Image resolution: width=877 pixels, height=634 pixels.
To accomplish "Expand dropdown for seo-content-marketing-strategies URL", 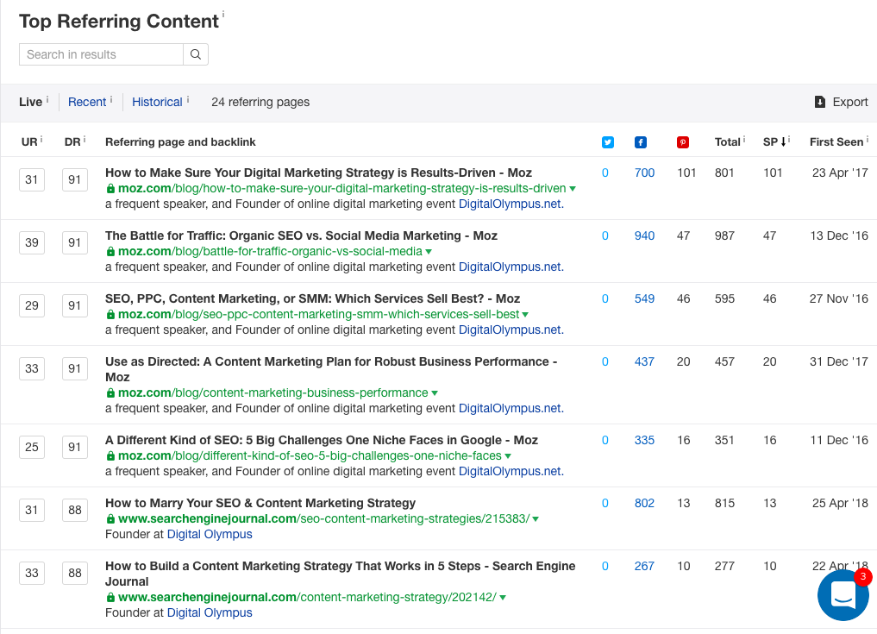I will (536, 520).
